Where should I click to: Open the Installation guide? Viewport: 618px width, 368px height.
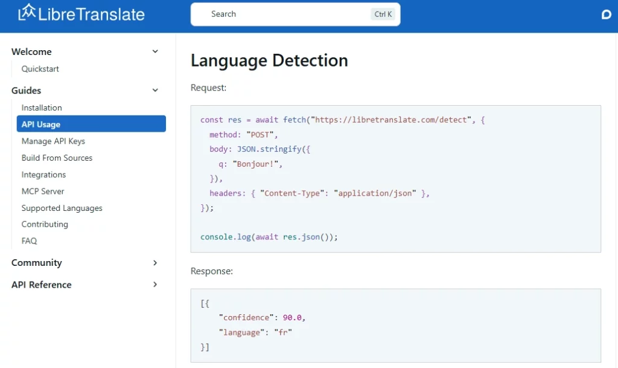click(x=42, y=108)
